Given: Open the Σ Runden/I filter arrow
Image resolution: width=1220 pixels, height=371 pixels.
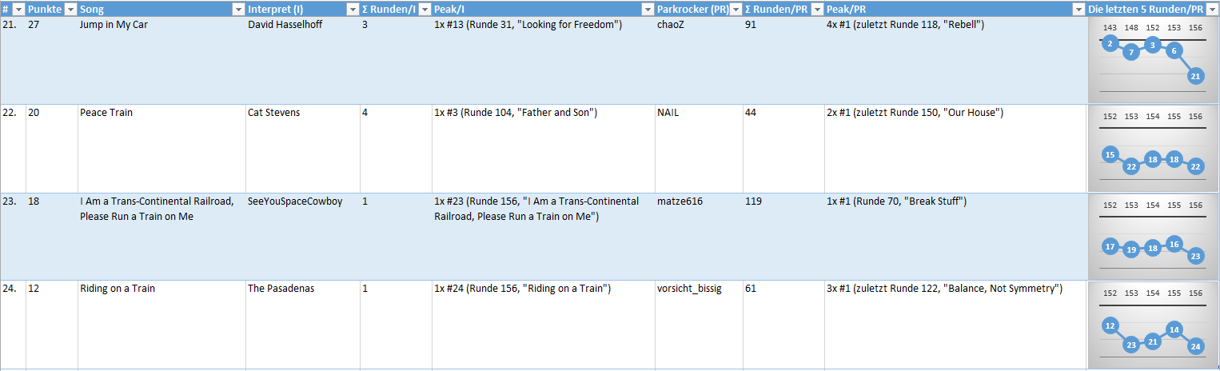Looking at the screenshot, I should coord(425,9).
